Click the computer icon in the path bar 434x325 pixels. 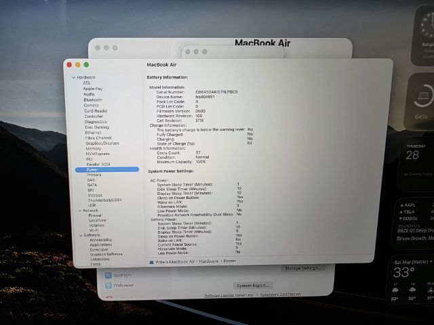(x=151, y=262)
